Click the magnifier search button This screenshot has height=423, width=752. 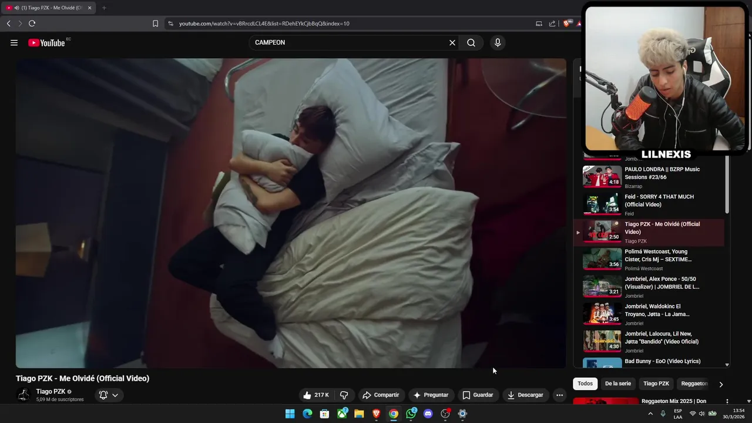[x=471, y=42]
